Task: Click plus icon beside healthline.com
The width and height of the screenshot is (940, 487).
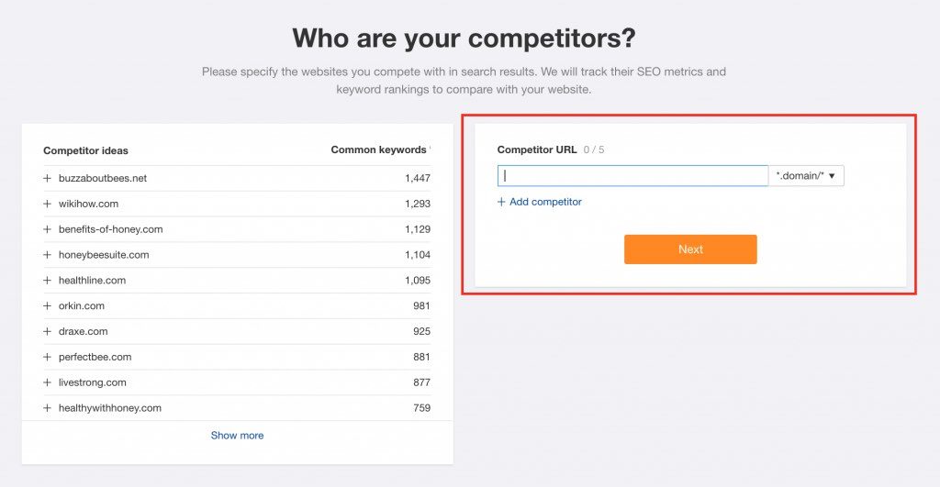Action: (x=47, y=280)
